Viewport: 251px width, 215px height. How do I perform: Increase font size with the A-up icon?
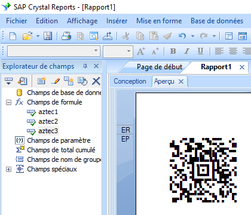pyautogui.click(x=141, y=51)
